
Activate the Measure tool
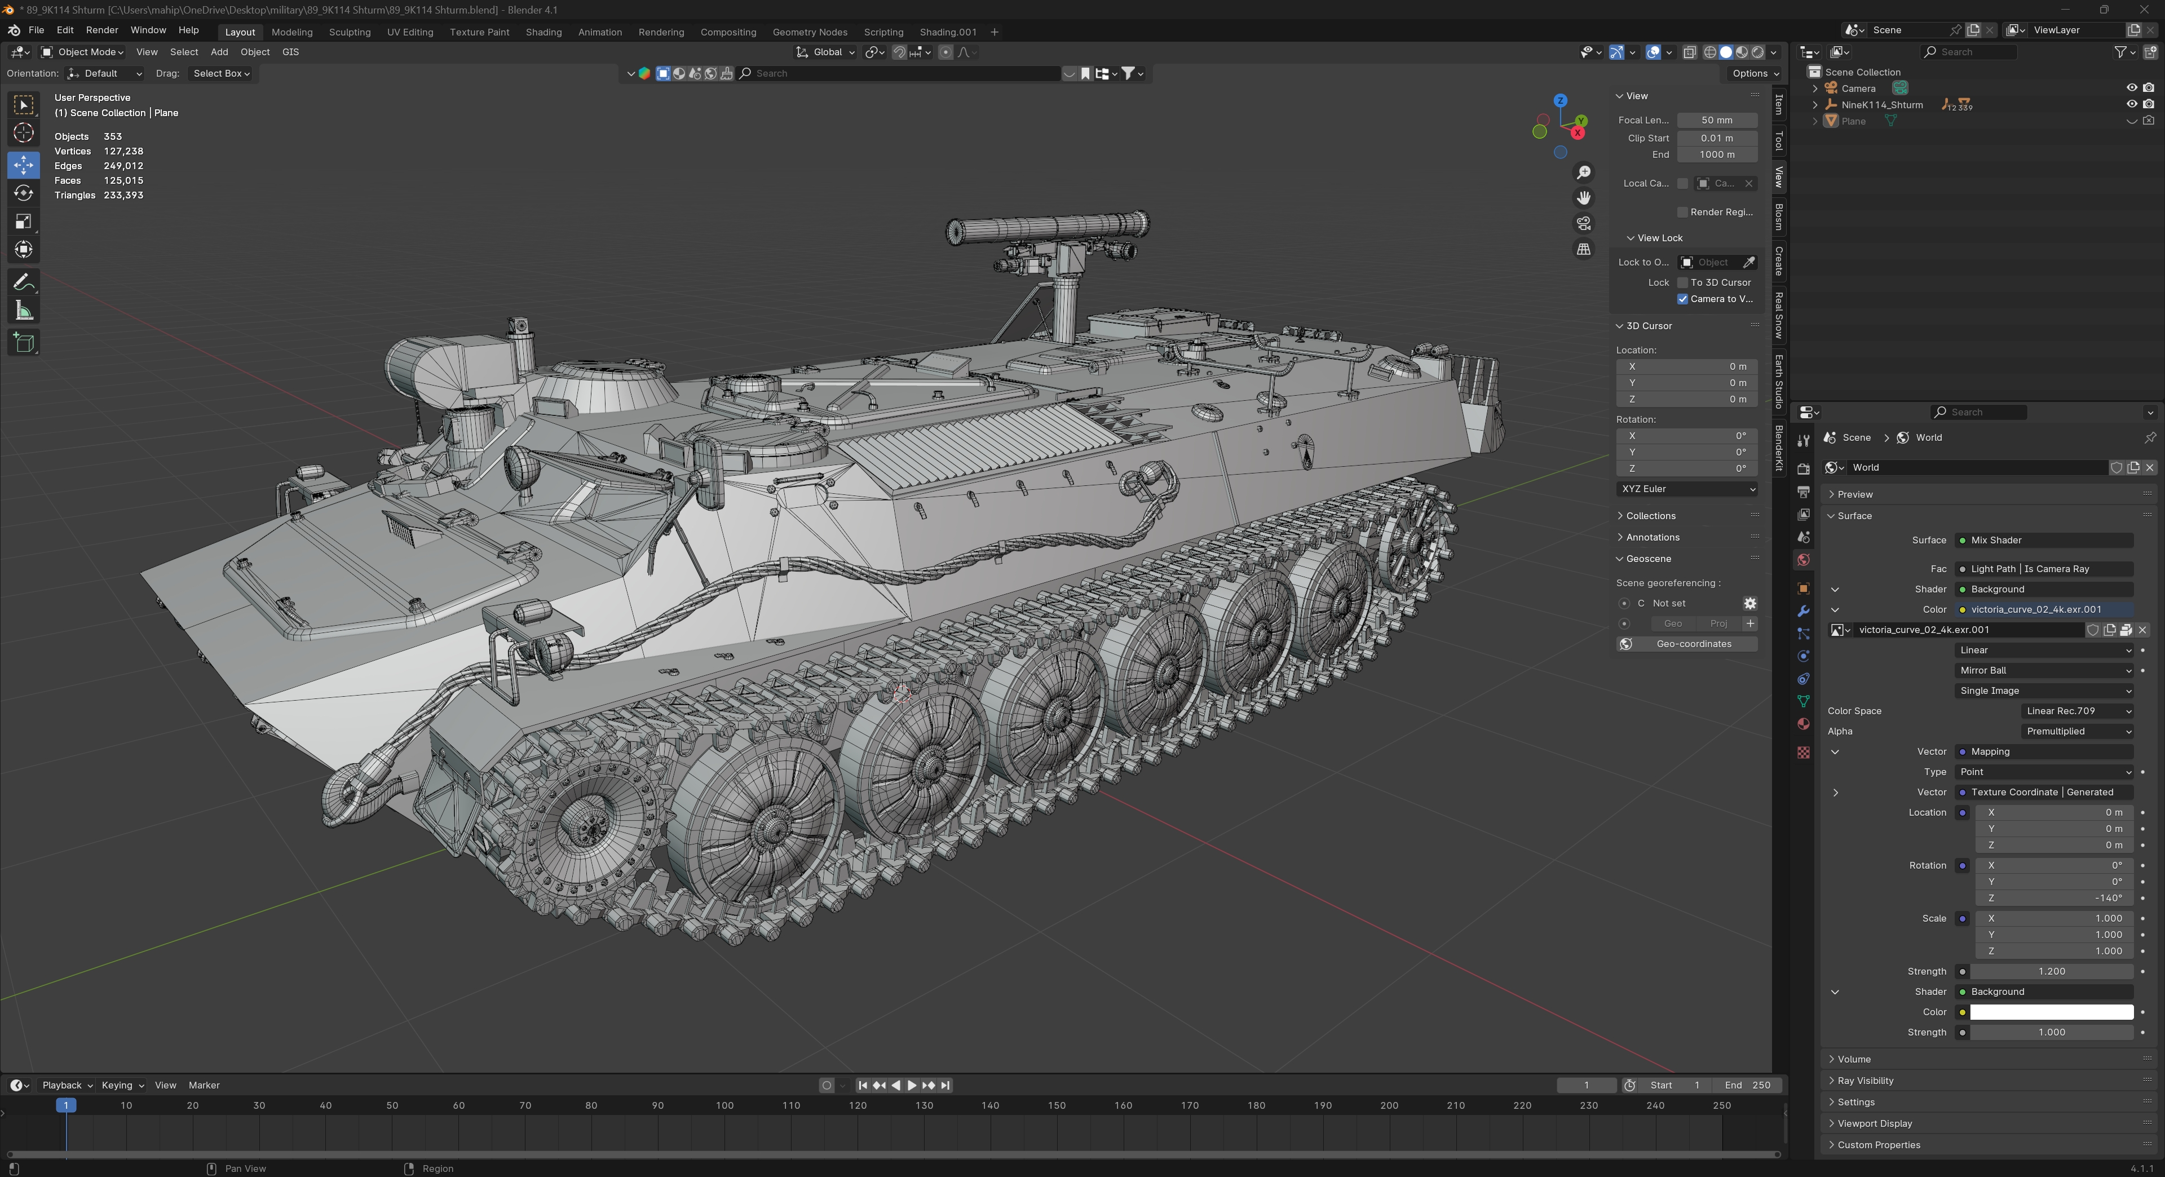click(x=24, y=311)
